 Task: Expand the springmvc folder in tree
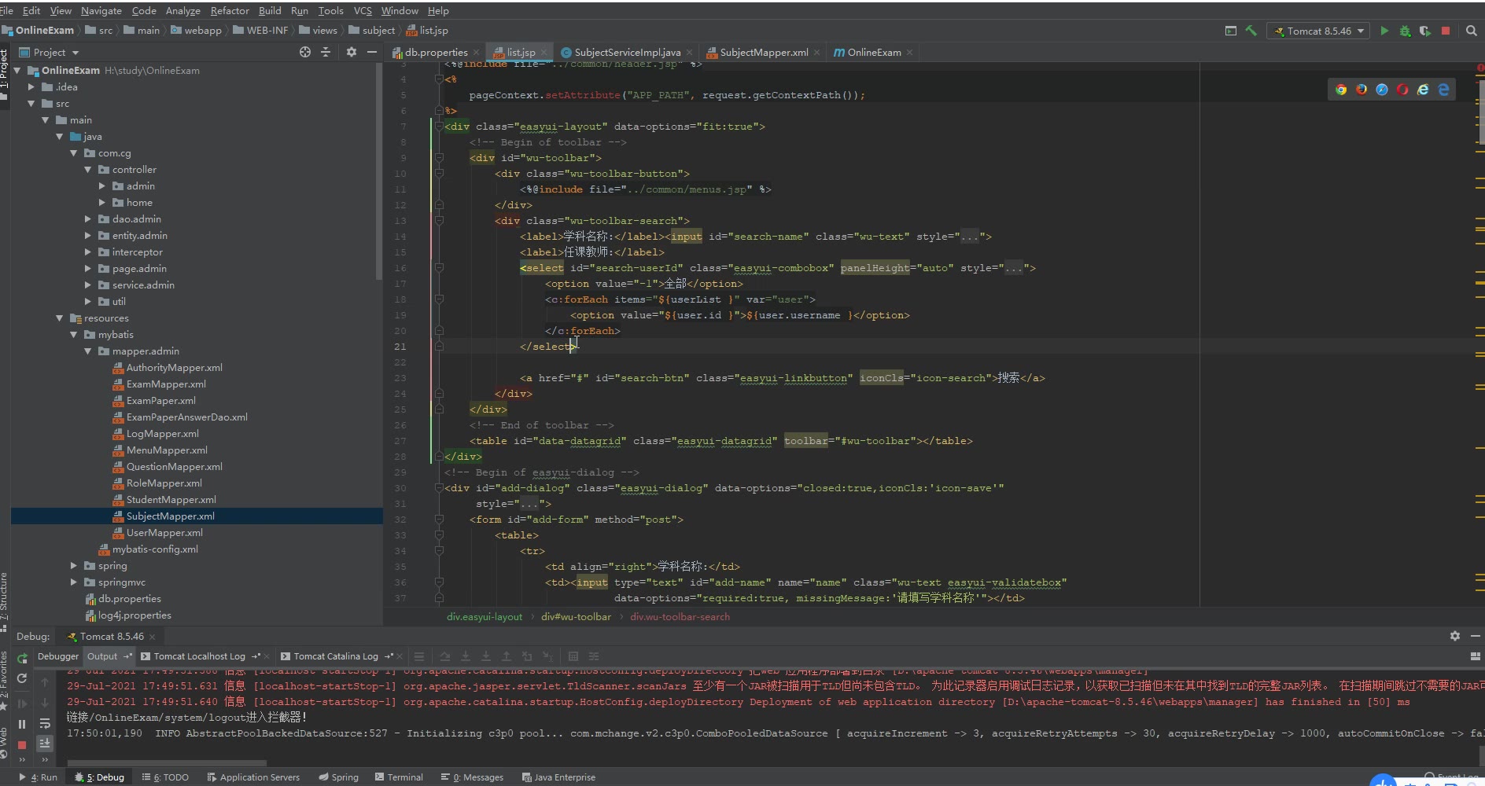coord(74,582)
